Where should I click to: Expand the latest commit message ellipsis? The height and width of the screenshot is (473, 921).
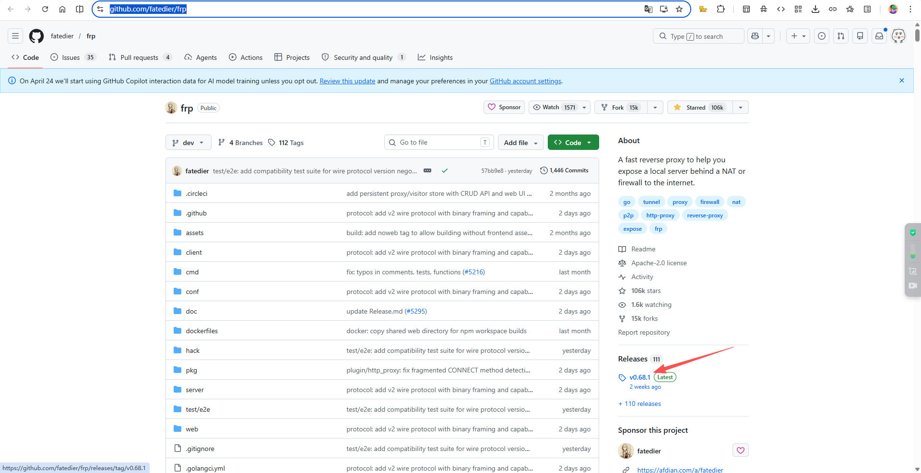click(427, 170)
